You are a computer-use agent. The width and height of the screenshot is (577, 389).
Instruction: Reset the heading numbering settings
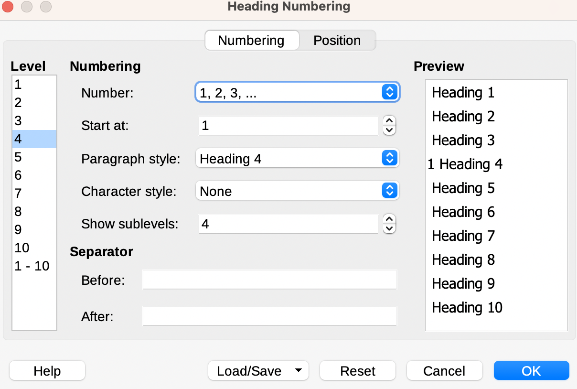[358, 371]
